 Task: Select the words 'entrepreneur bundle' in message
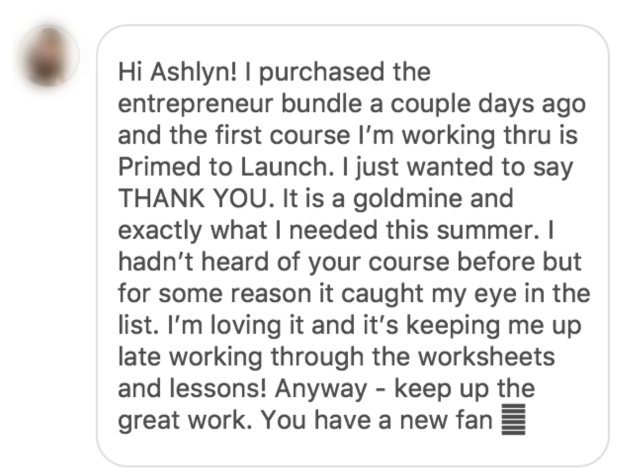point(239,104)
